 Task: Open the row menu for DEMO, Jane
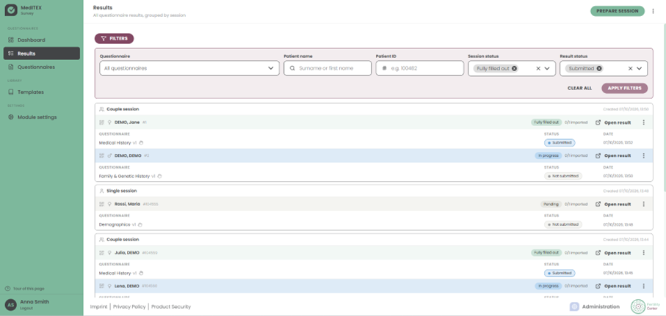point(643,122)
